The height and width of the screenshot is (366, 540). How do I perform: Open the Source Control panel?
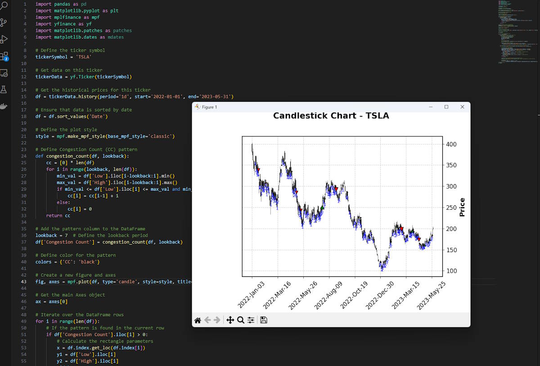click(6, 22)
